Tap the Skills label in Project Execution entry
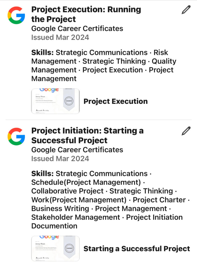This screenshot has height=266, width=197. pyautogui.click(x=42, y=52)
